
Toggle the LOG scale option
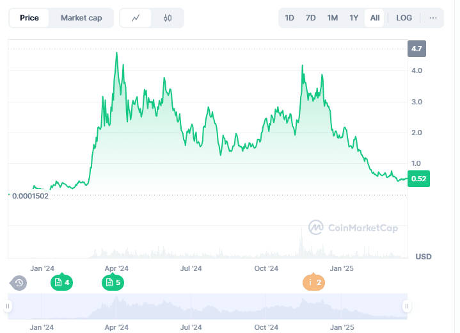[x=404, y=18]
